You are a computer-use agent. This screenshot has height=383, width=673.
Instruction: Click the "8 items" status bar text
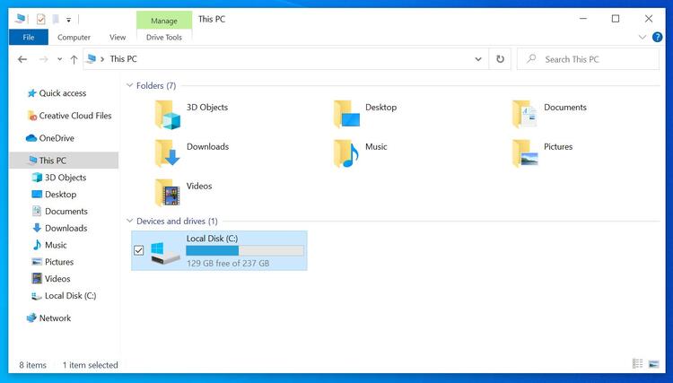click(32, 365)
